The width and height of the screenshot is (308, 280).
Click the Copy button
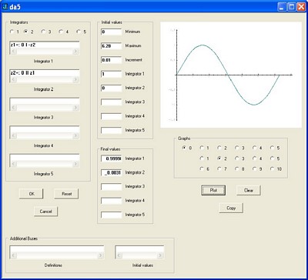click(x=231, y=208)
